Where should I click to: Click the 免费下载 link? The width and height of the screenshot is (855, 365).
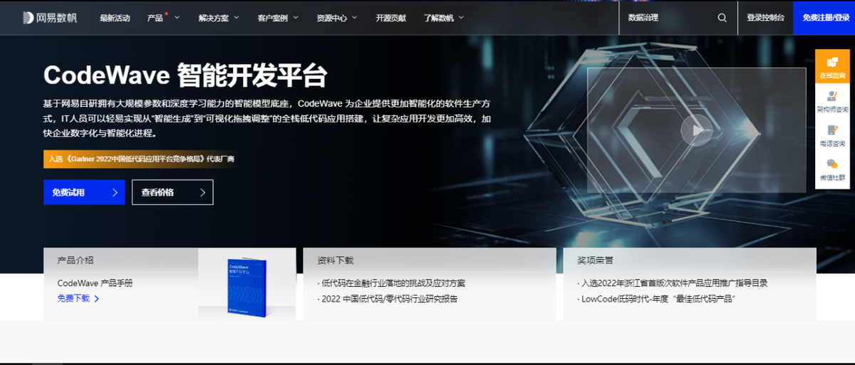73,299
